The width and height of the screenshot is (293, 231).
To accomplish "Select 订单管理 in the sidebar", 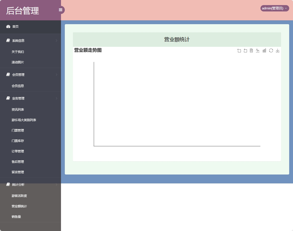I will pyautogui.click(x=18, y=151).
